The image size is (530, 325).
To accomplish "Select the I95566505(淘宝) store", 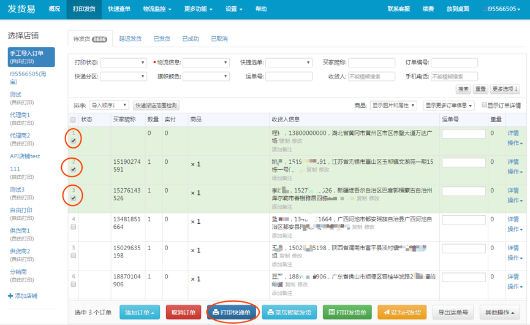I will [28, 77].
